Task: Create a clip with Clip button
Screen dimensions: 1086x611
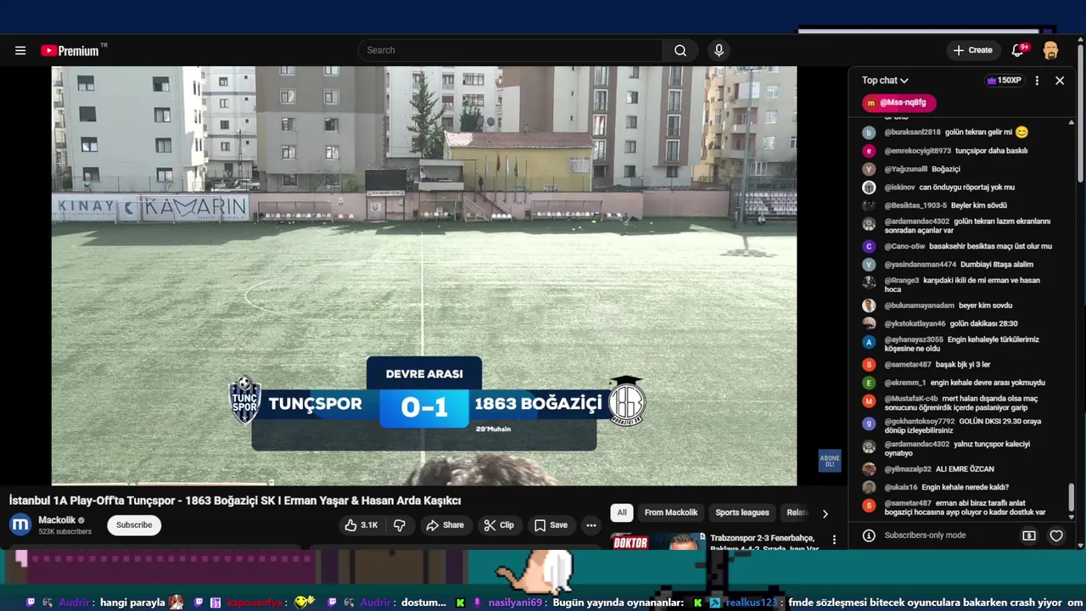Action: tap(499, 525)
